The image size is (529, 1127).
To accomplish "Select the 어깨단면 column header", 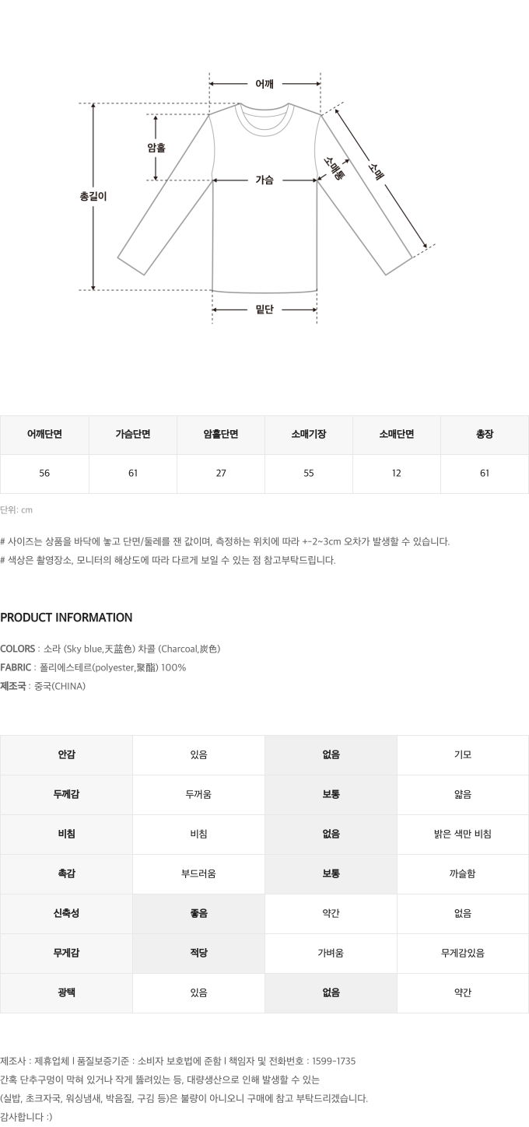I will pyautogui.click(x=44, y=435).
